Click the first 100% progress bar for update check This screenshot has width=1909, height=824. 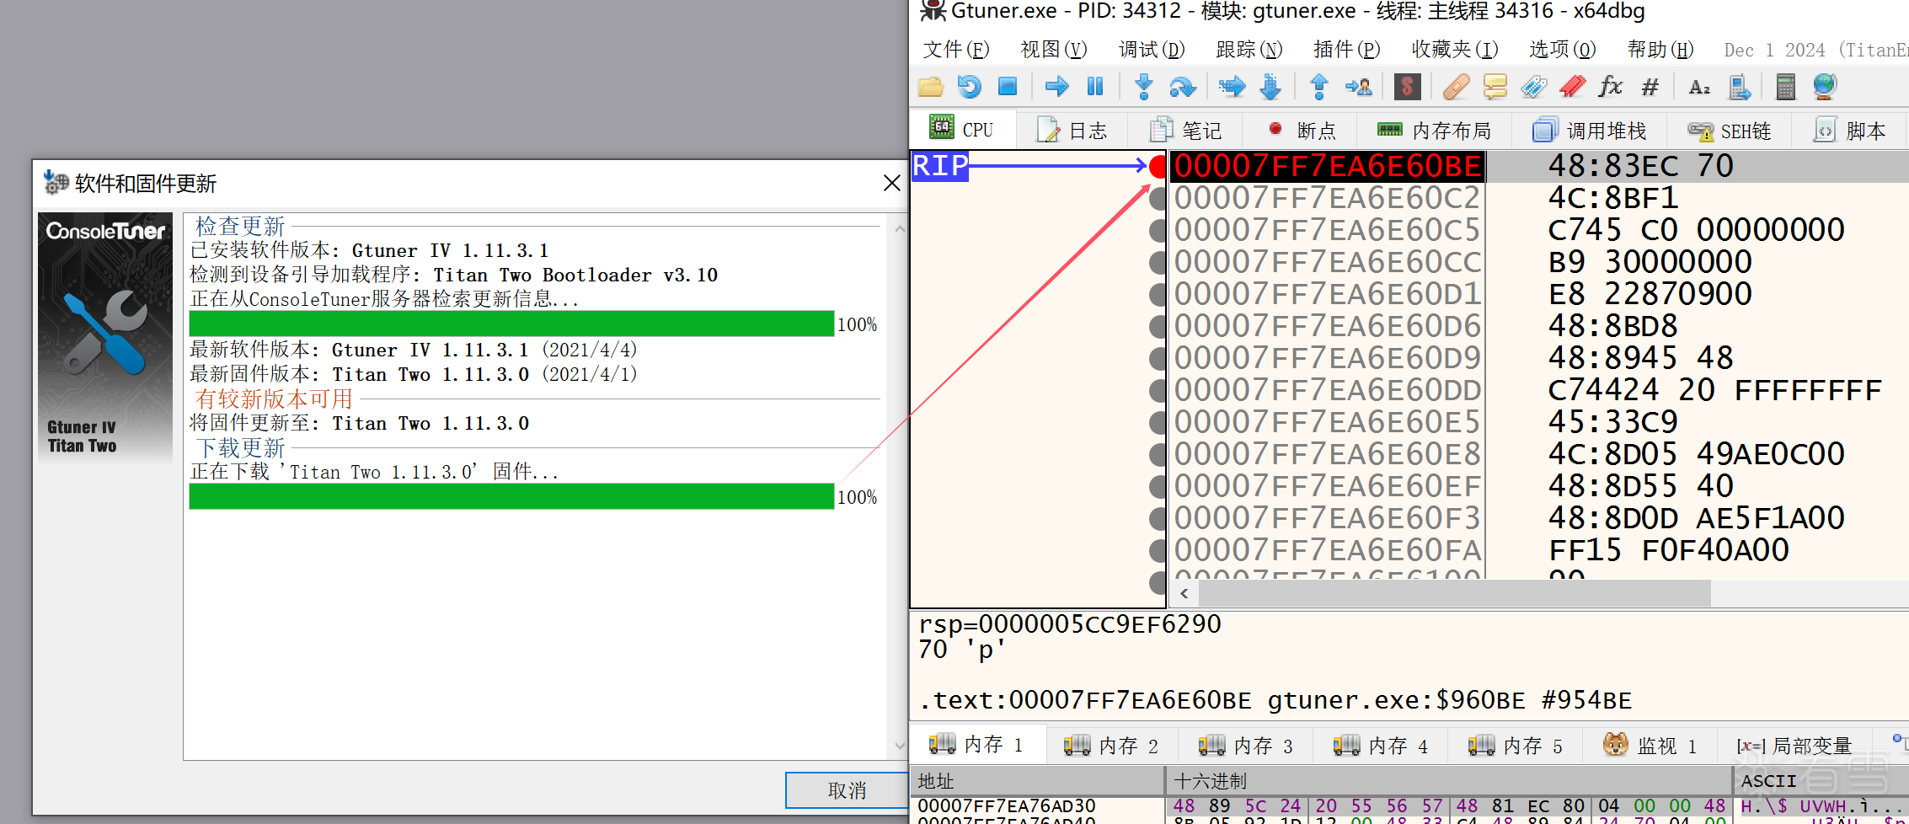pos(511,324)
